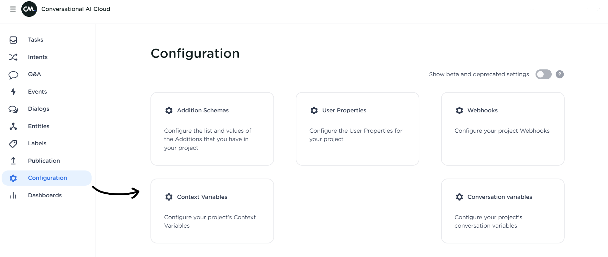The image size is (608, 257).
Task: Click the Intents shuffle icon
Action: (13, 57)
